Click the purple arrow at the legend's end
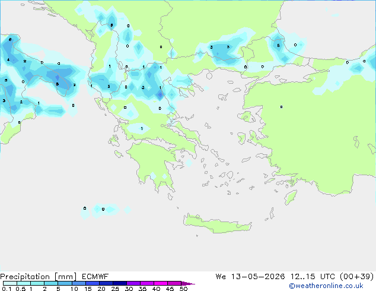The image size is (376, 291). pos(188,283)
